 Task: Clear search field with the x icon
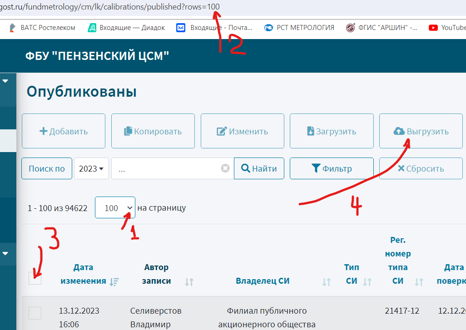pyautogui.click(x=225, y=168)
